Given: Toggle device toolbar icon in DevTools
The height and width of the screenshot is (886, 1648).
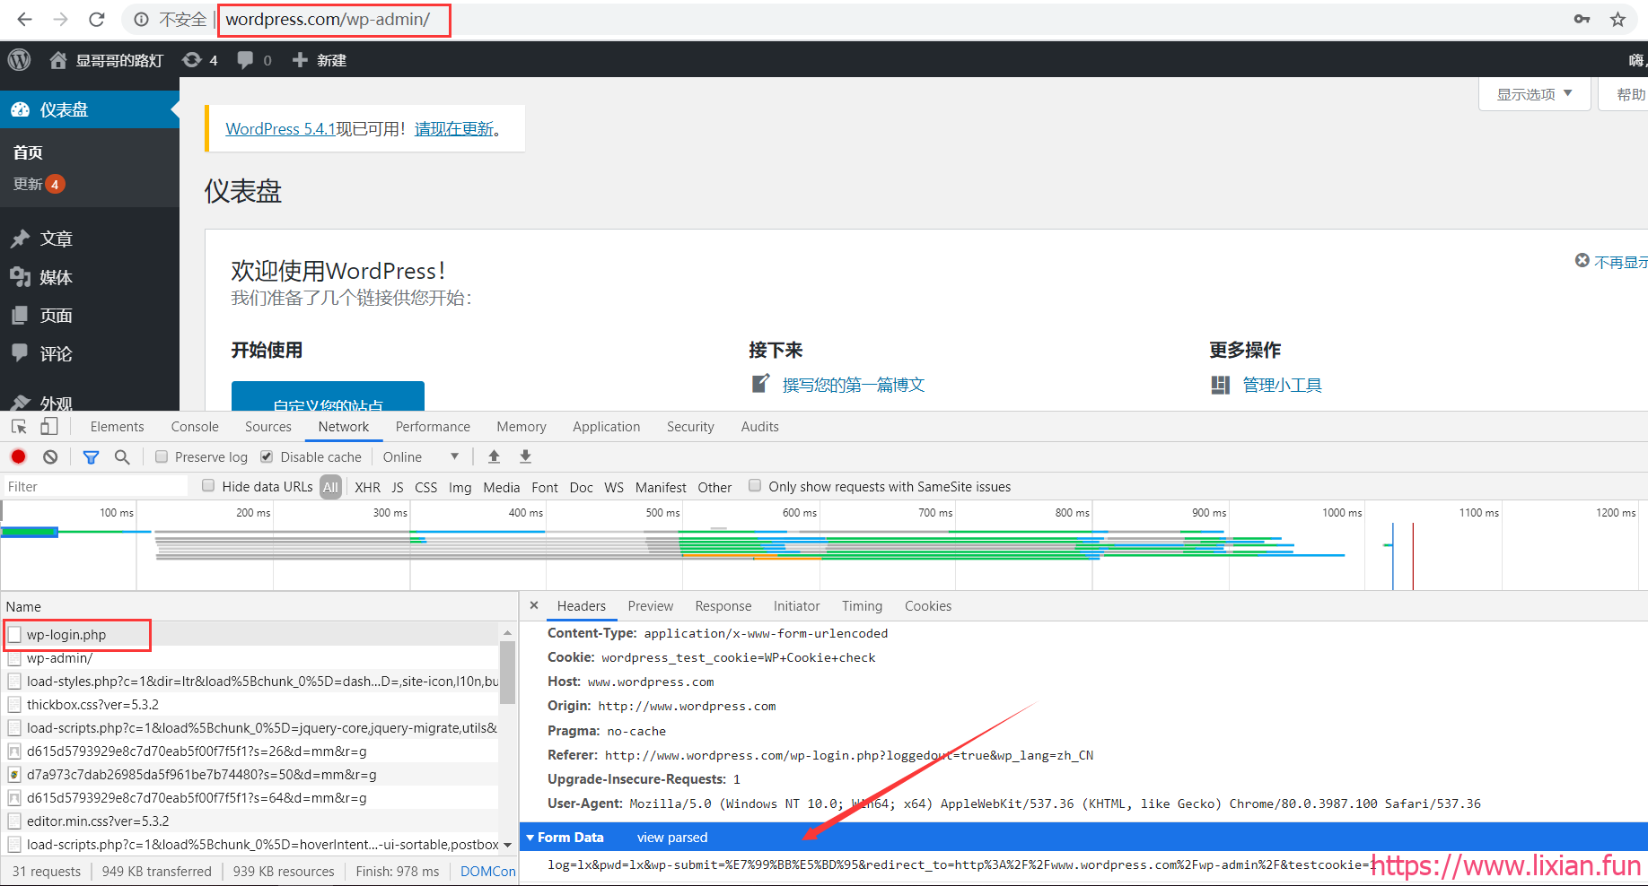Looking at the screenshot, I should (x=48, y=427).
